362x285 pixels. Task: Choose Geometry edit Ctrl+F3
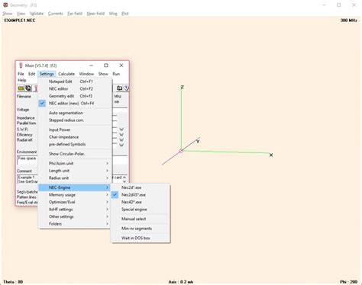pos(75,96)
